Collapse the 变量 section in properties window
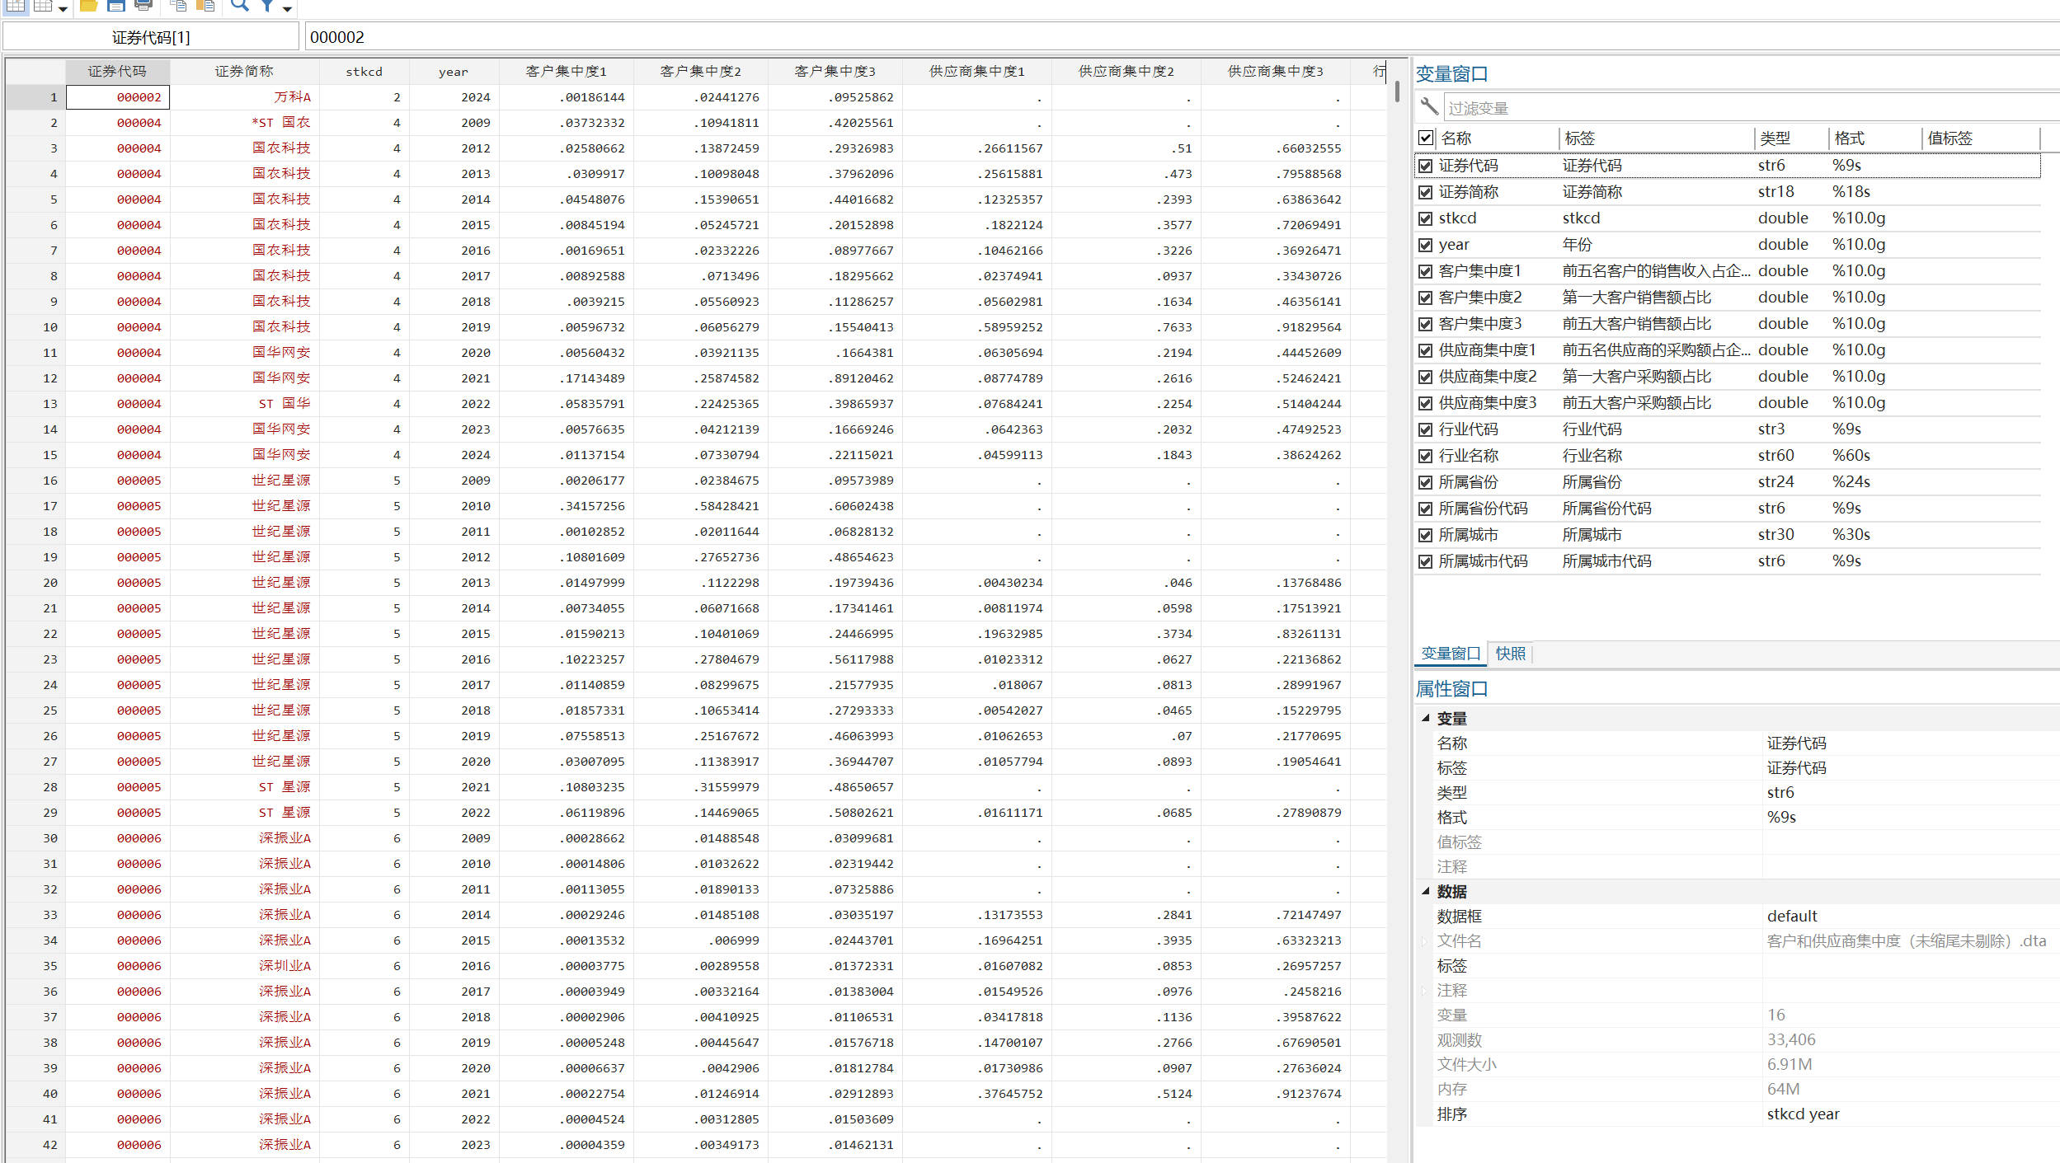2060x1163 pixels. point(1425,718)
